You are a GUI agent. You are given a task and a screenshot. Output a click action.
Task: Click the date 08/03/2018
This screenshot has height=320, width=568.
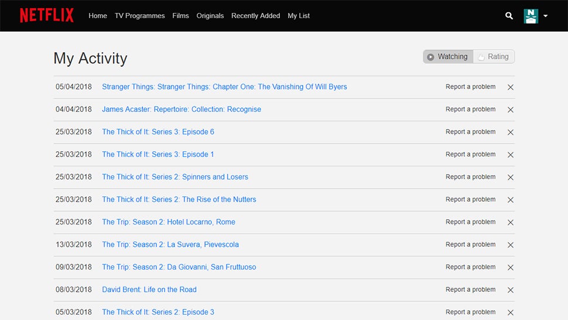74,289
